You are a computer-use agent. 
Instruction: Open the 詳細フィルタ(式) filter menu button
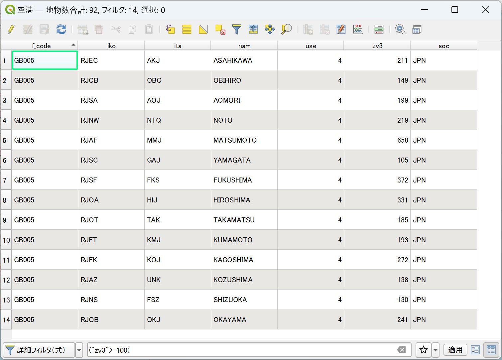pos(39,350)
